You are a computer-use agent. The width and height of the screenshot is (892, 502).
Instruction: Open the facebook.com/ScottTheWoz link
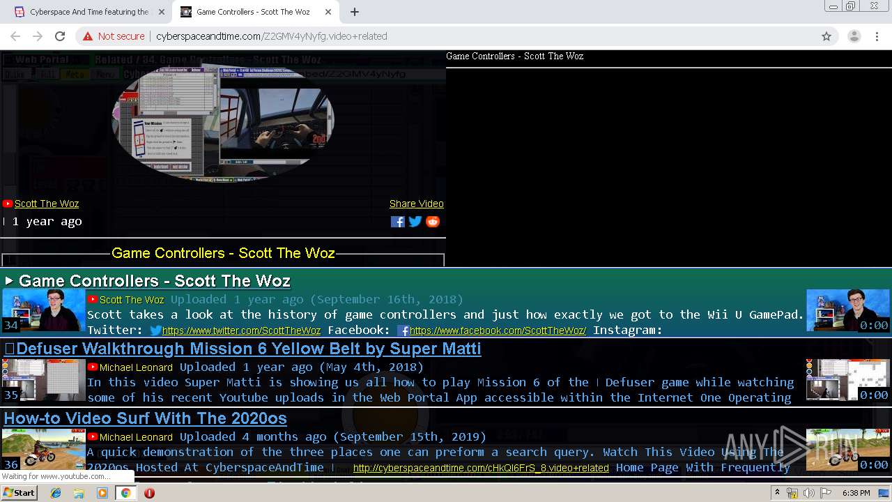point(498,330)
